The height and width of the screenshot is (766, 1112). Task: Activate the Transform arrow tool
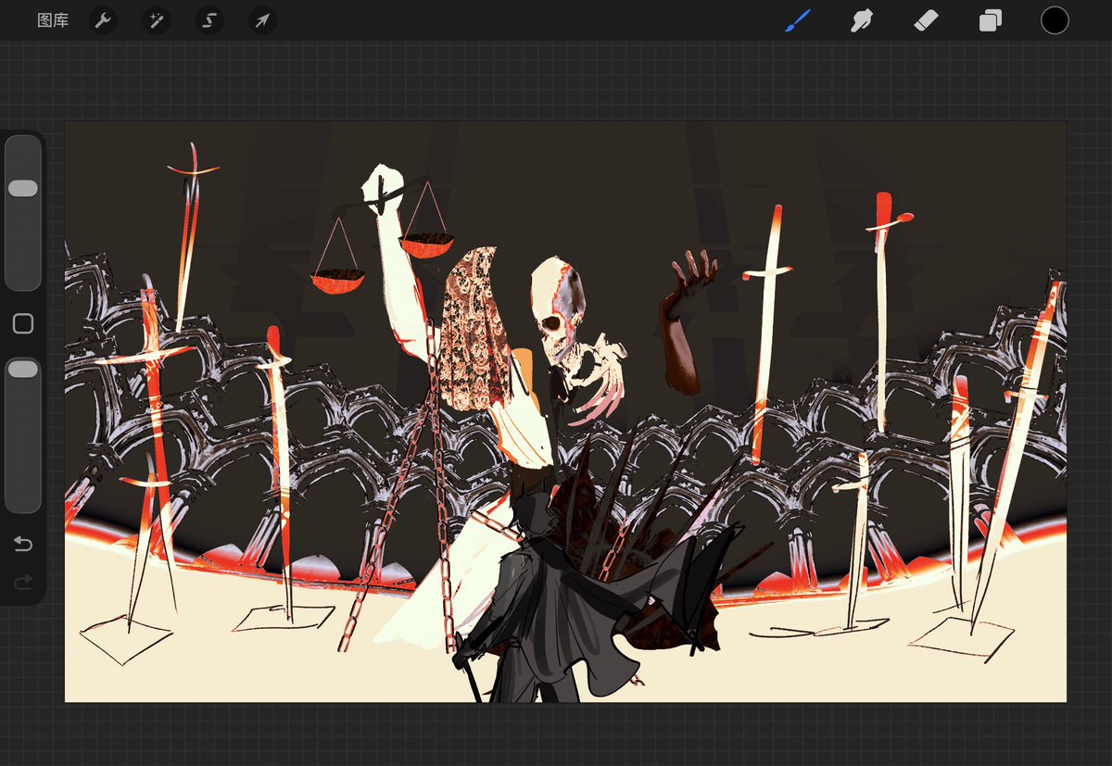pos(263,20)
